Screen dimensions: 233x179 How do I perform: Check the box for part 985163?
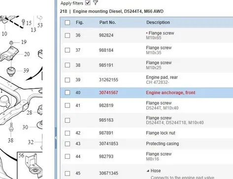(x=67, y=120)
